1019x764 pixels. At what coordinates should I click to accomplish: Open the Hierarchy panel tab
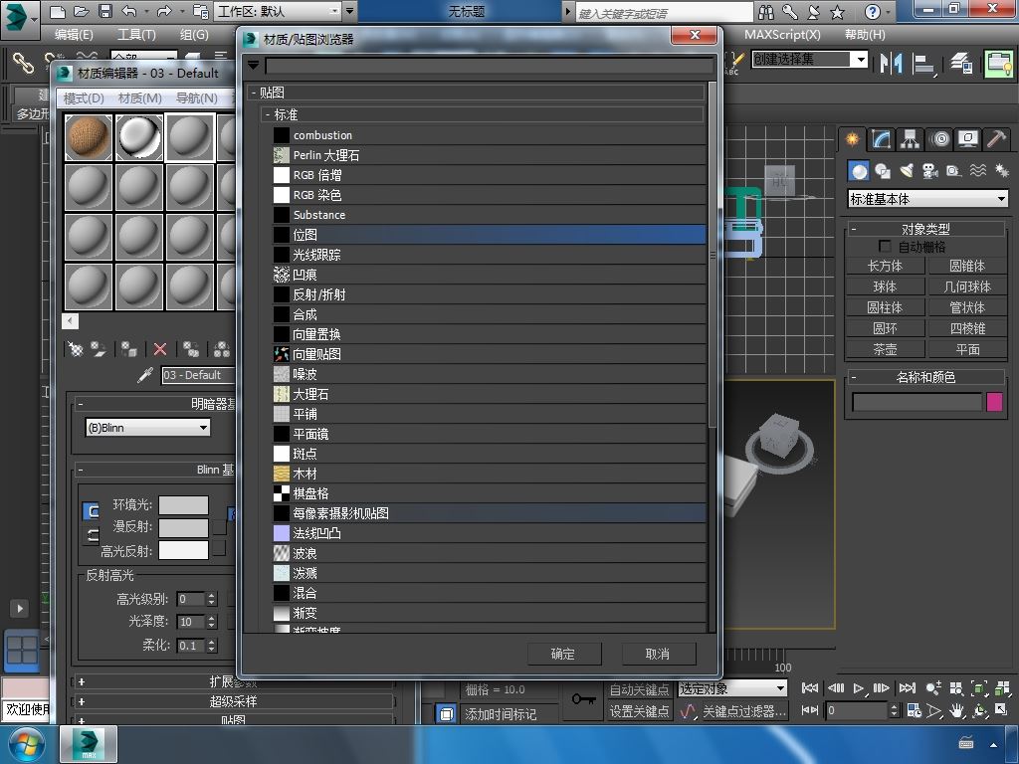[x=910, y=139]
